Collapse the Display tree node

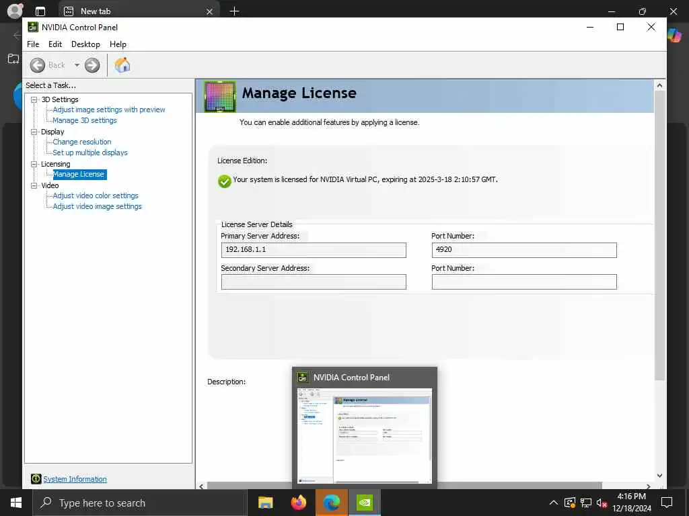click(x=34, y=132)
